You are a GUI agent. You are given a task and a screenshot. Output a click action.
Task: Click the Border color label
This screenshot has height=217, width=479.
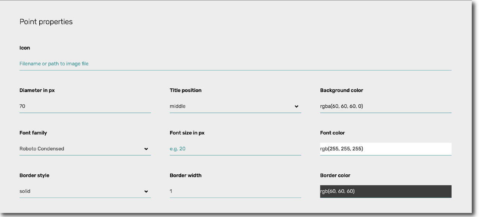click(x=335, y=175)
